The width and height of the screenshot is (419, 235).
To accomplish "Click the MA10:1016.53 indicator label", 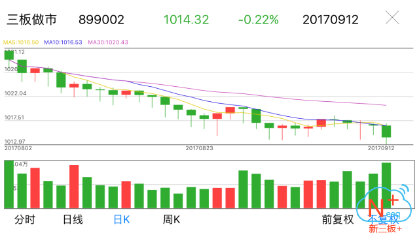I will pos(63,42).
